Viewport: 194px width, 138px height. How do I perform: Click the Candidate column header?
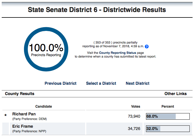44,107
